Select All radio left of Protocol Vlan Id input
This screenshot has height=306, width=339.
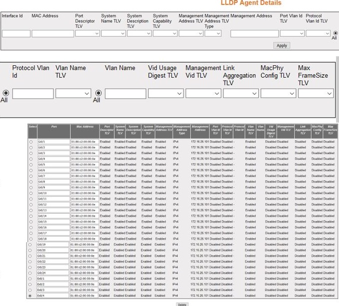coord(5,93)
